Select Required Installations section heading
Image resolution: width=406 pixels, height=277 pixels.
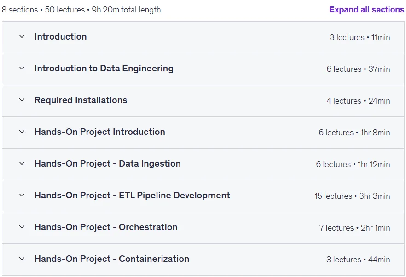[81, 100]
